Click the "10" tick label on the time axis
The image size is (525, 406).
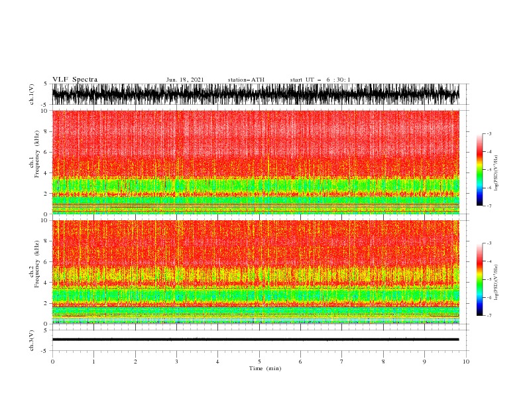click(466, 362)
